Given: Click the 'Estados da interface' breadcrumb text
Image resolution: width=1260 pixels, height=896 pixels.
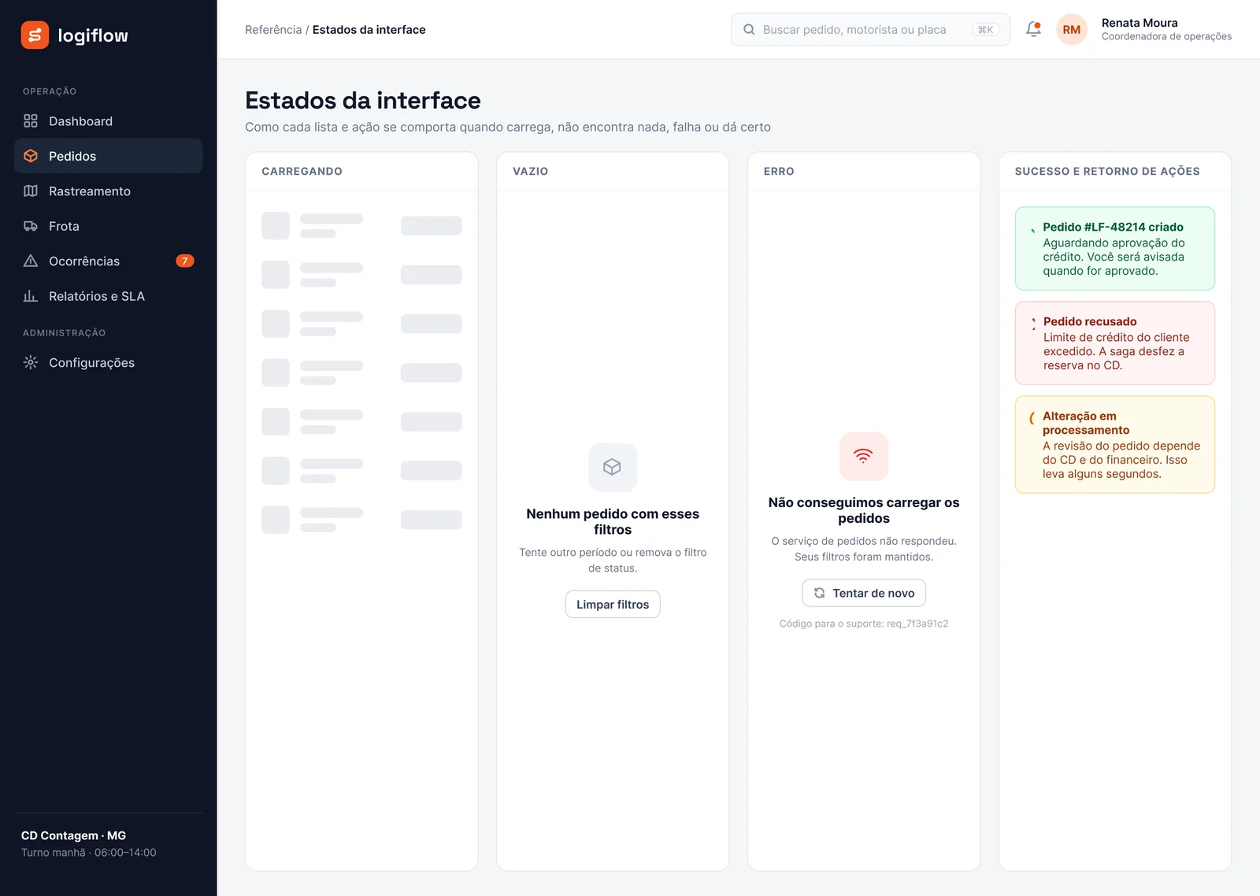Looking at the screenshot, I should click(x=369, y=30).
